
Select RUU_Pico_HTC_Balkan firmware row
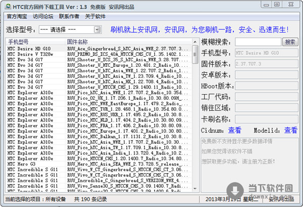[98, 137]
